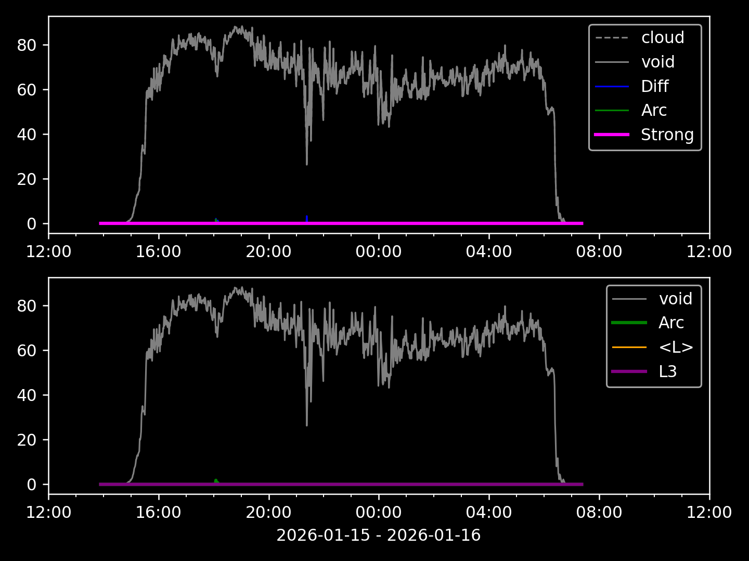Click the "L3" legend label text
The width and height of the screenshot is (749, 561).
[667, 371]
